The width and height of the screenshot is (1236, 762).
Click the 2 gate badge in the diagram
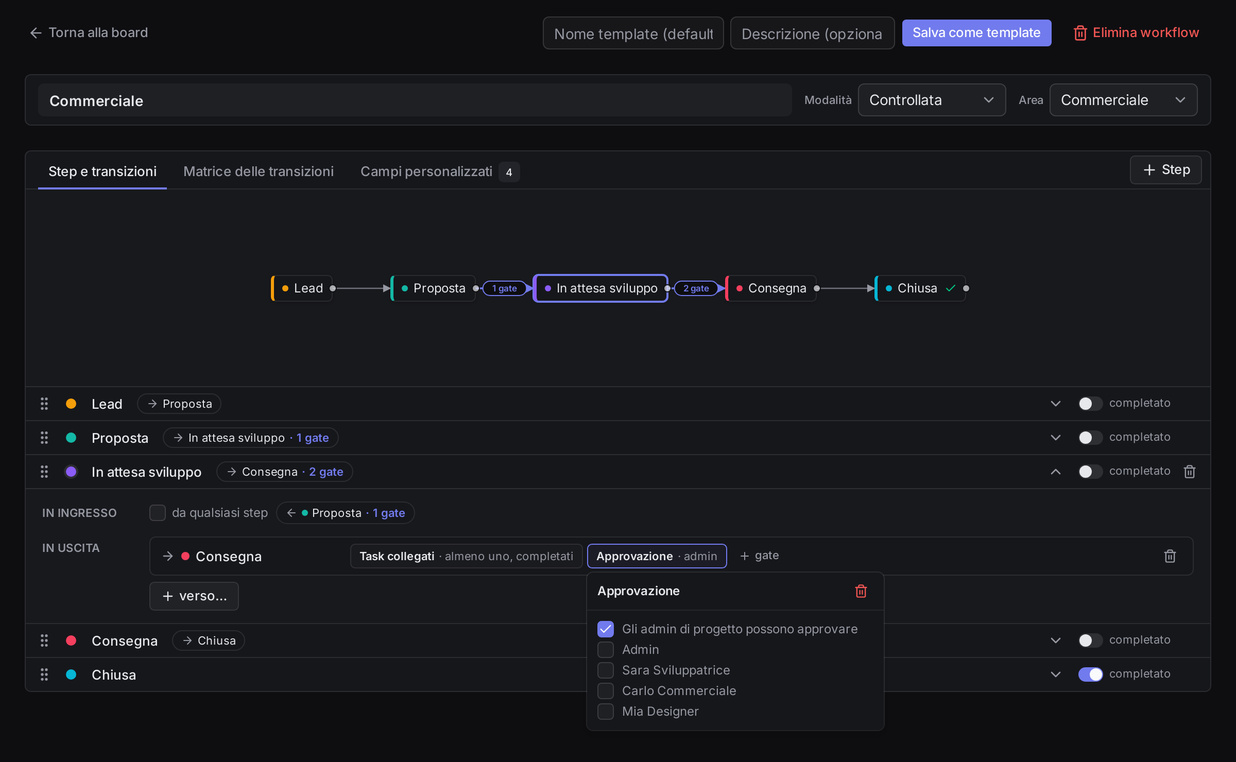(x=696, y=288)
